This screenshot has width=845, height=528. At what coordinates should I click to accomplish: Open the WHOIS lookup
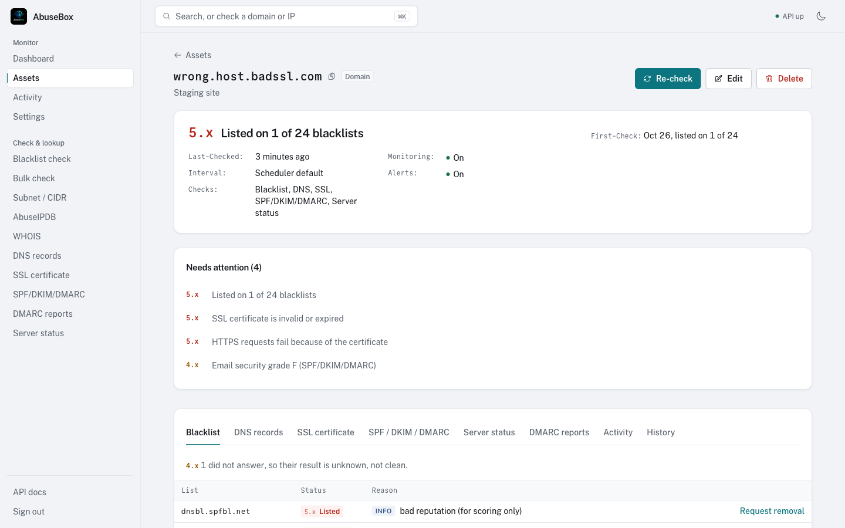point(70,236)
